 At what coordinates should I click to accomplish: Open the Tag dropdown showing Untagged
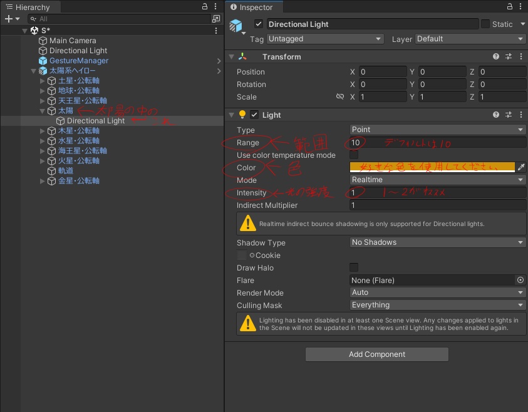point(325,39)
